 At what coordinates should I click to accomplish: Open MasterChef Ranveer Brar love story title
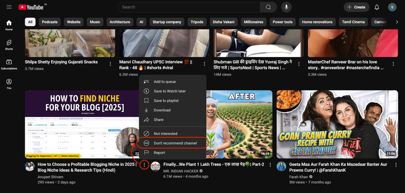pos(346,65)
